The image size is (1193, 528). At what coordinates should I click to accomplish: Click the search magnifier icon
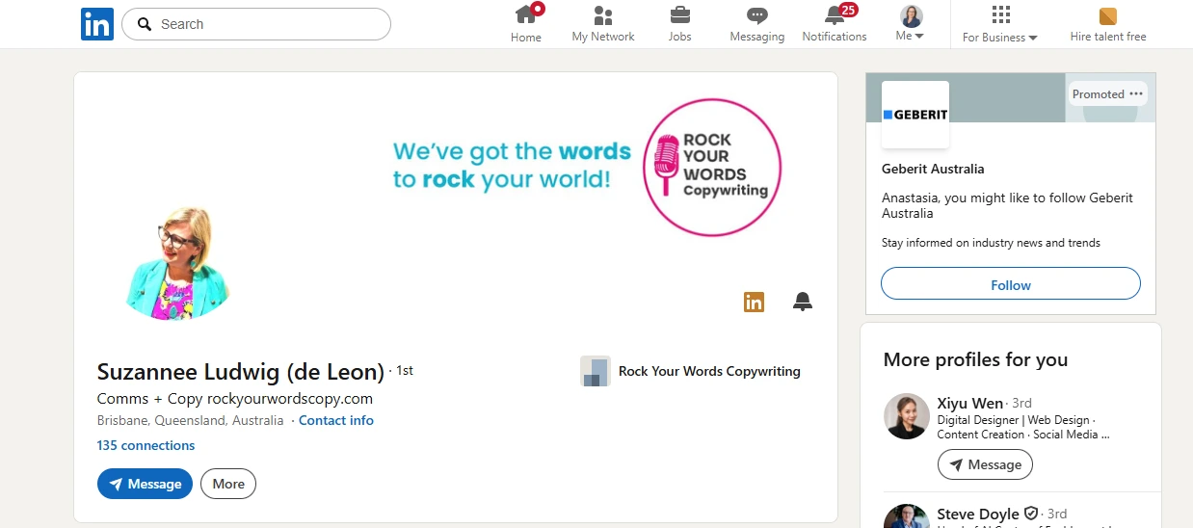coord(145,24)
